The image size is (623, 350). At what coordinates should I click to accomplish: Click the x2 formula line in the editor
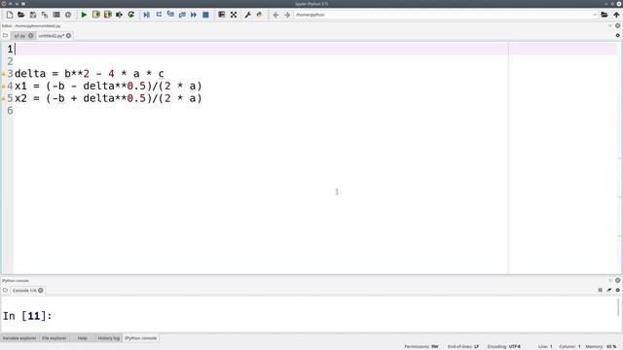point(108,98)
